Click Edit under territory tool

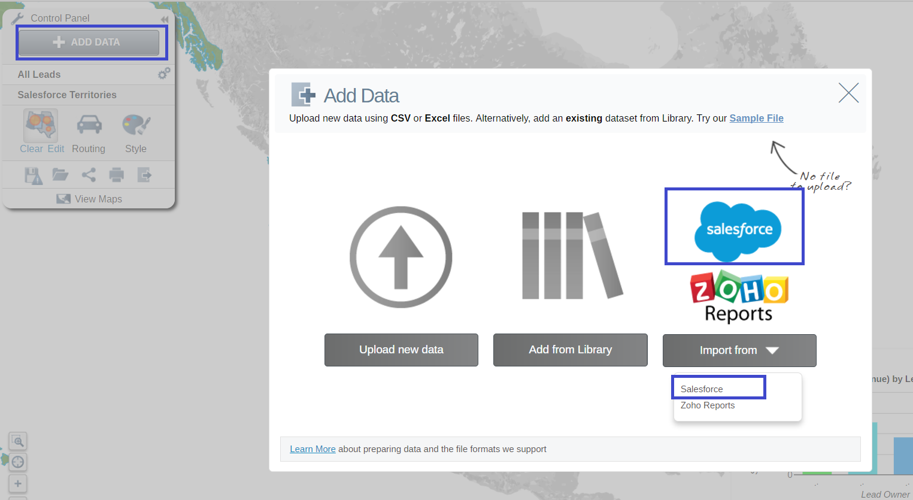[x=56, y=149]
